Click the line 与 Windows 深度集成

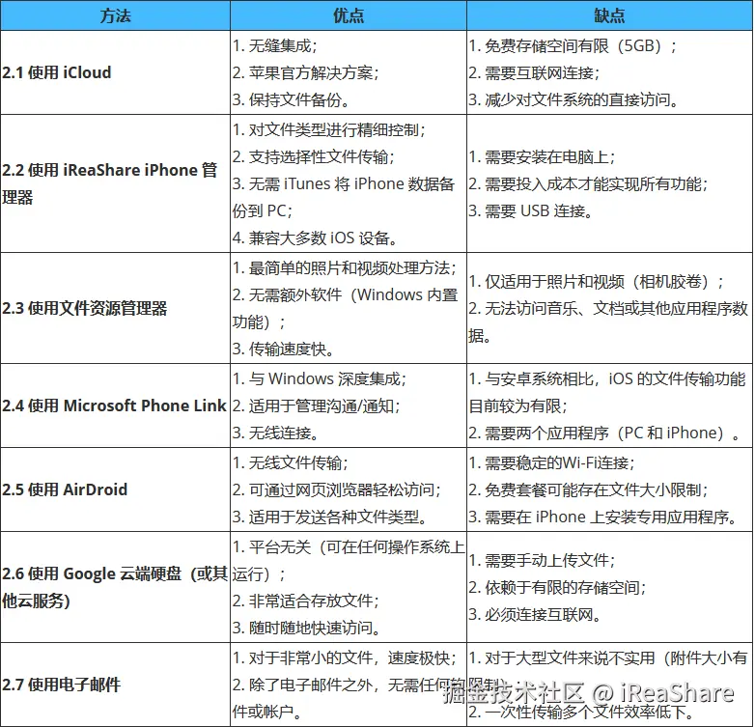coord(320,378)
